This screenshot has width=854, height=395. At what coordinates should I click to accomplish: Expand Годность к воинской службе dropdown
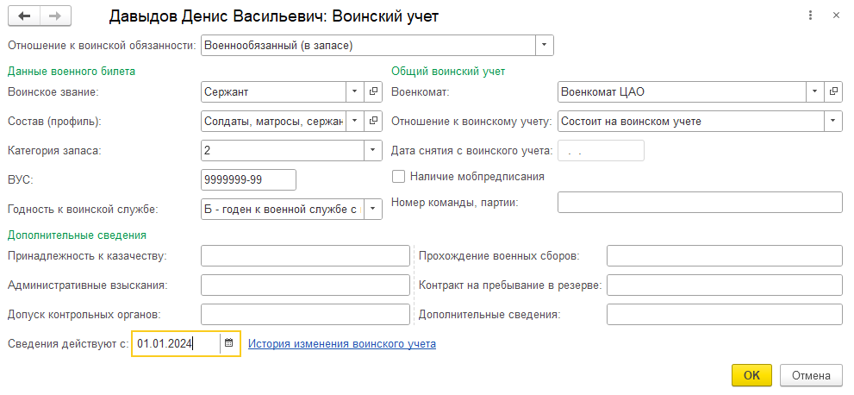pyautogui.click(x=373, y=209)
